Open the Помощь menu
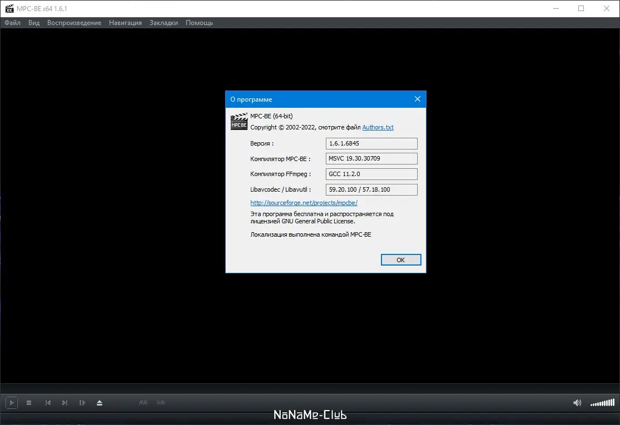Screen dimensions: 620x425 point(199,23)
